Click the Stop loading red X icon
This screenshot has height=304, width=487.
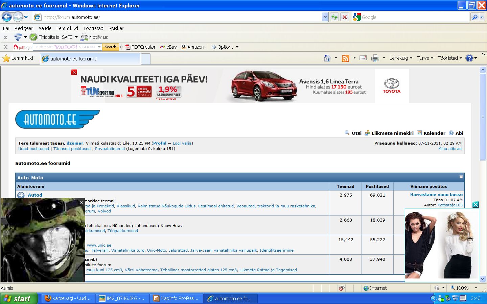tap(345, 17)
